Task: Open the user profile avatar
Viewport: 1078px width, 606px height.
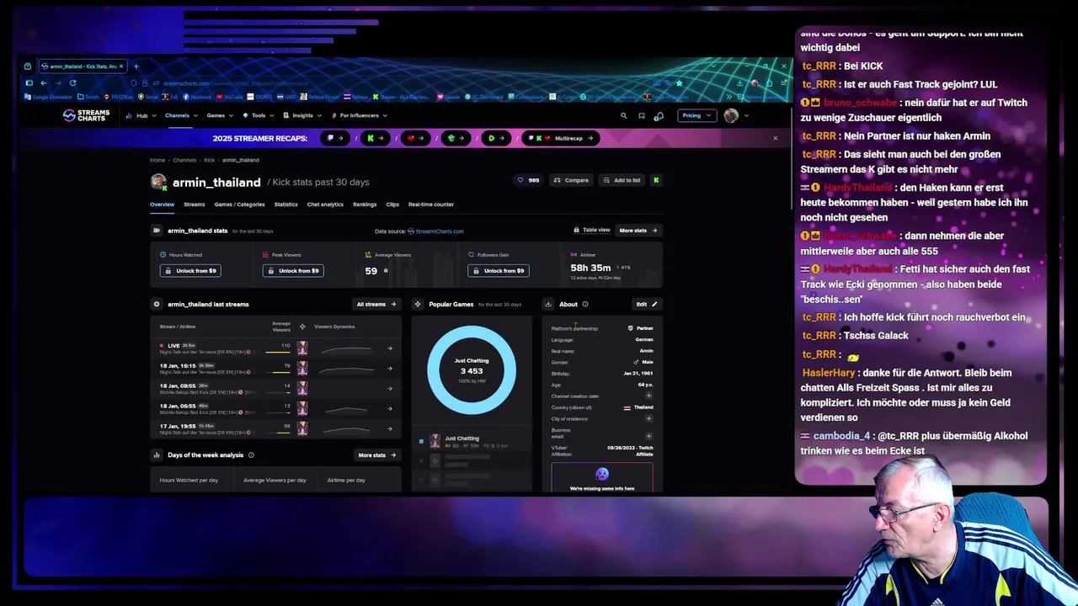Action: (x=731, y=115)
